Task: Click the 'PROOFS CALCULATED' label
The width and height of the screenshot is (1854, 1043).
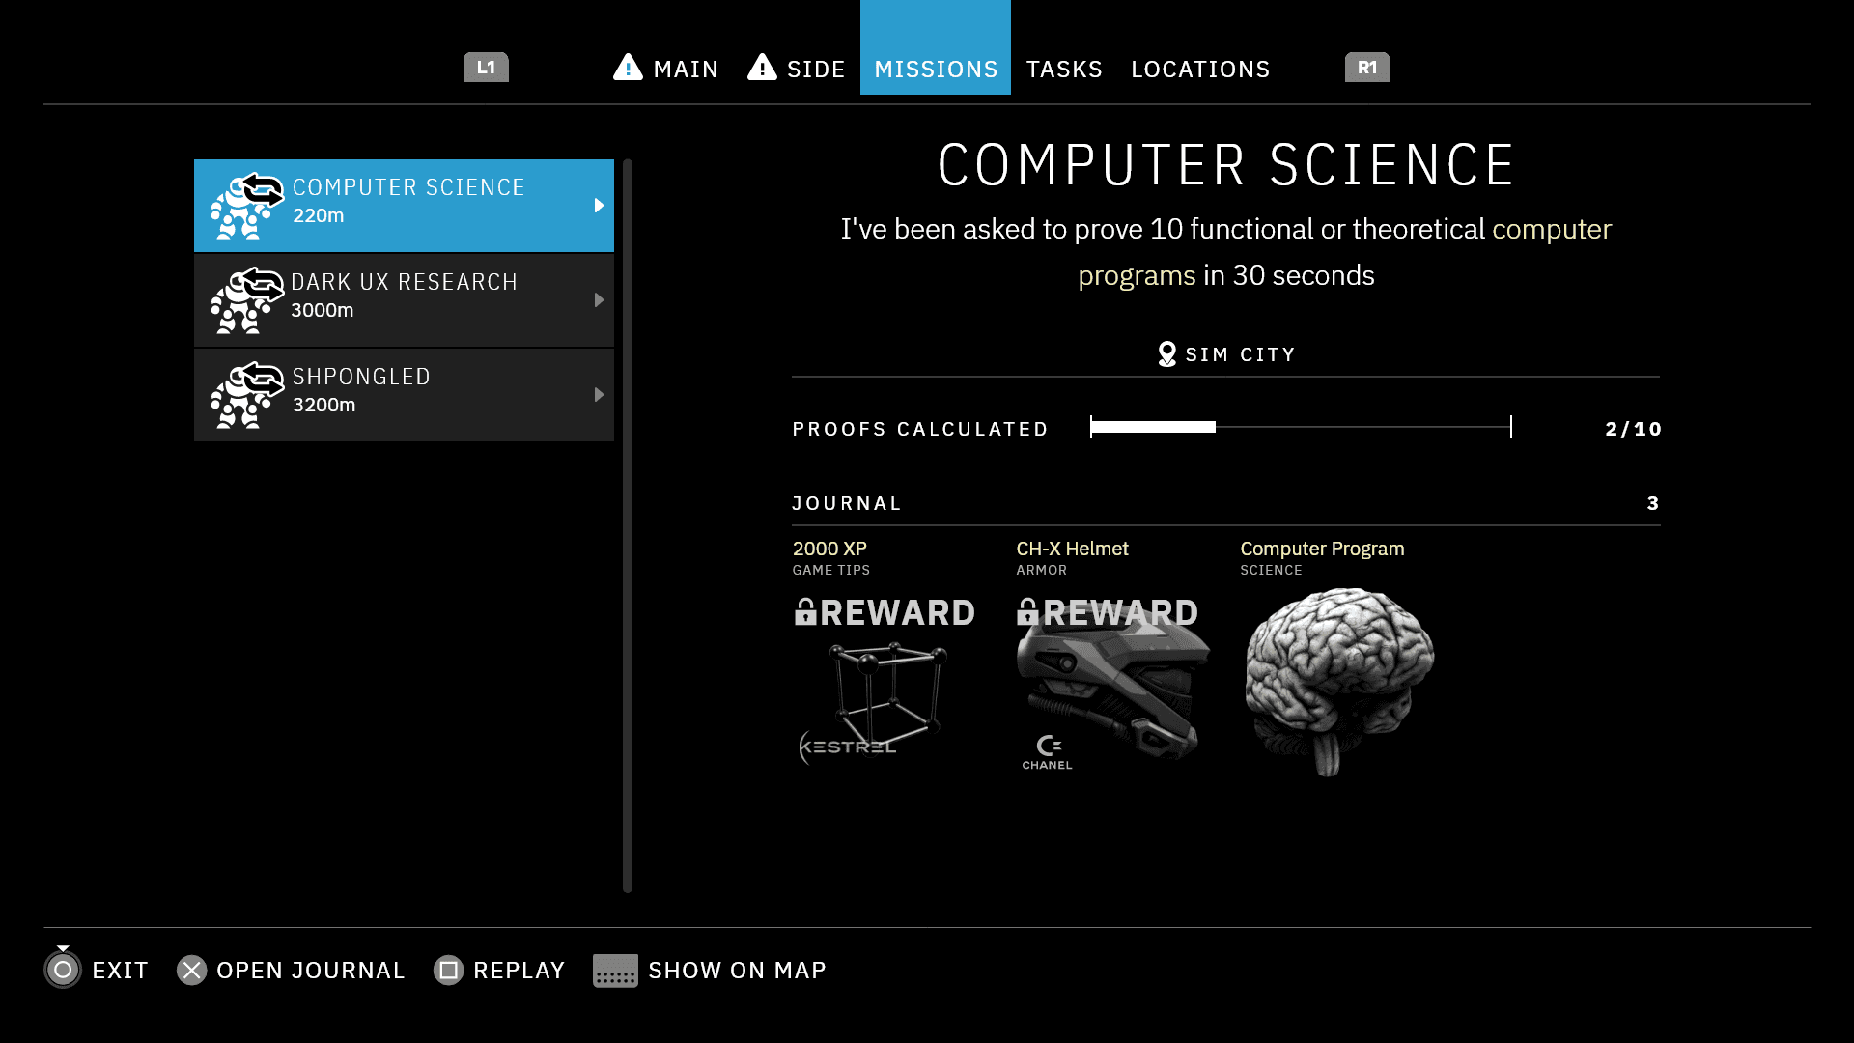Action: point(920,429)
